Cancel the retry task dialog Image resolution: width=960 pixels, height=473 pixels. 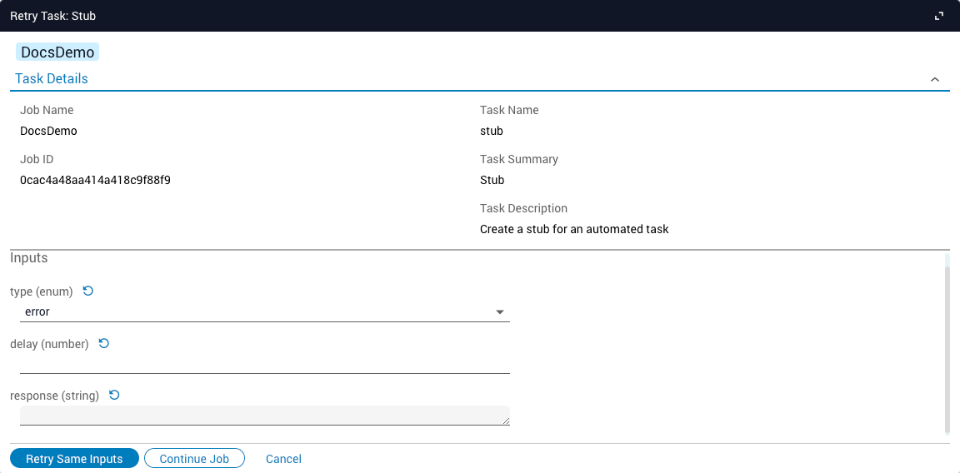(x=283, y=459)
